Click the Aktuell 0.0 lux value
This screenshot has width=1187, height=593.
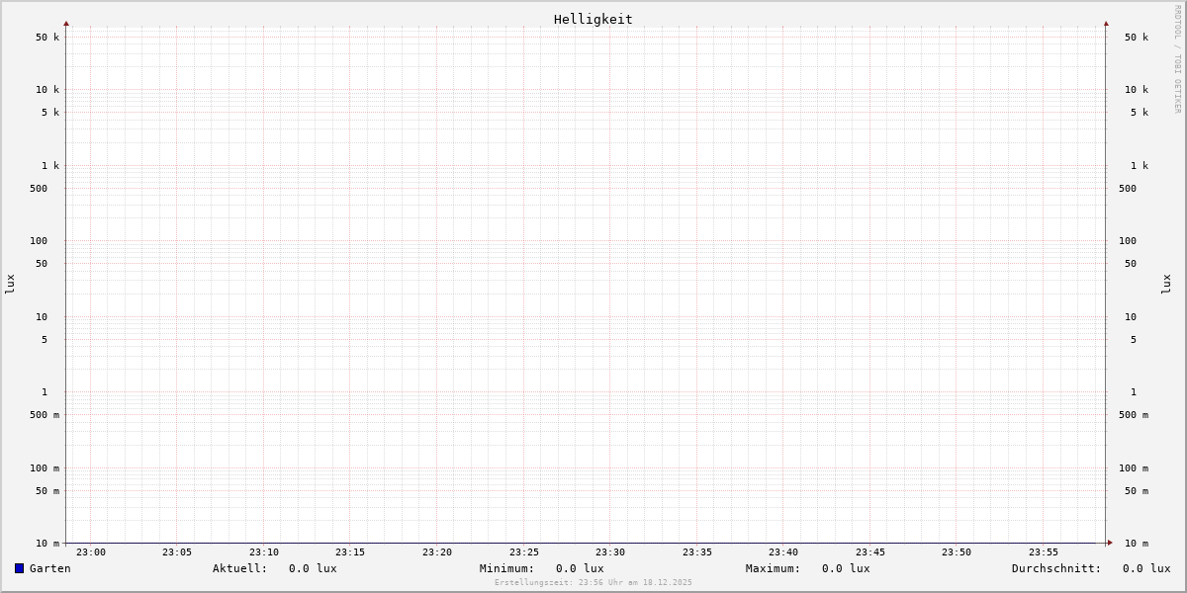coord(313,568)
